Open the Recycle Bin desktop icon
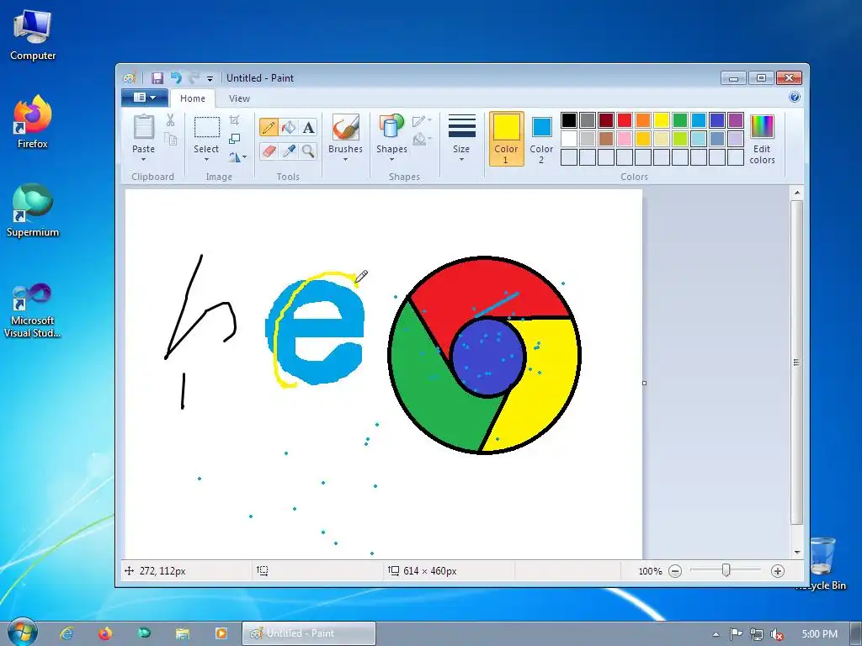Viewport: 862px width, 646px height. coord(822,563)
